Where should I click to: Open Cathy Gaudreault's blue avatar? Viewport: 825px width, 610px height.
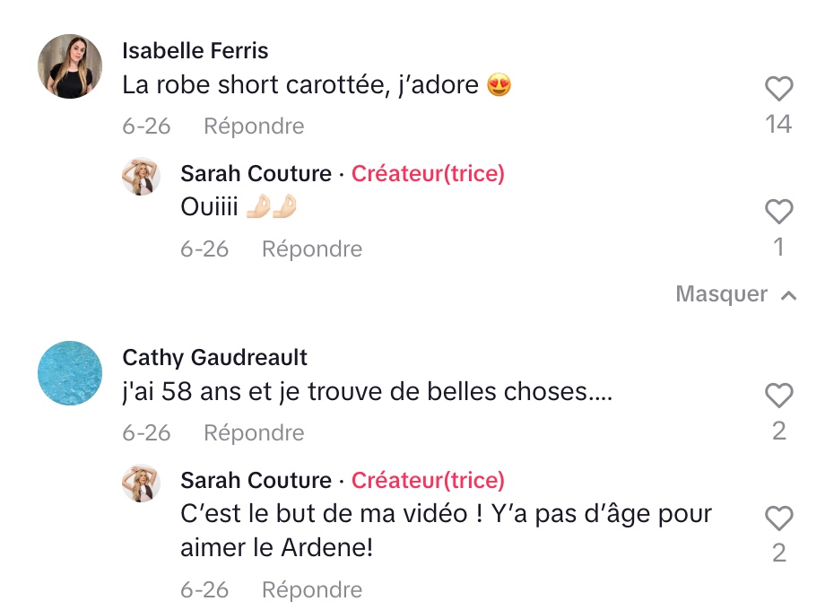[70, 373]
